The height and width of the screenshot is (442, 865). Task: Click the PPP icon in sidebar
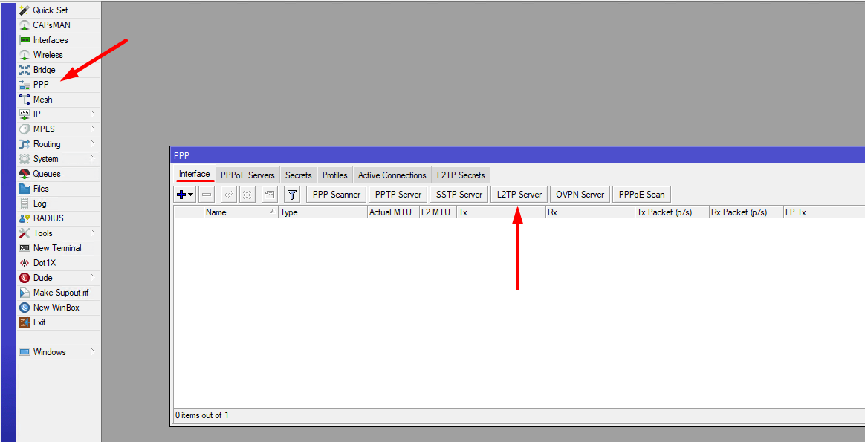(25, 85)
